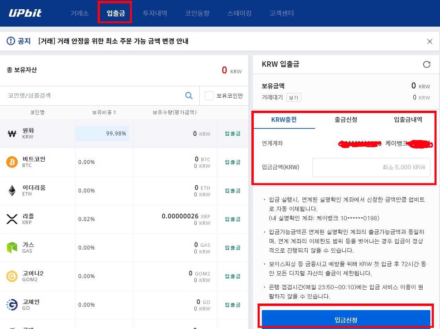Click the 이더리움 coin name text
The image size is (440, 329).
click(x=34, y=187)
